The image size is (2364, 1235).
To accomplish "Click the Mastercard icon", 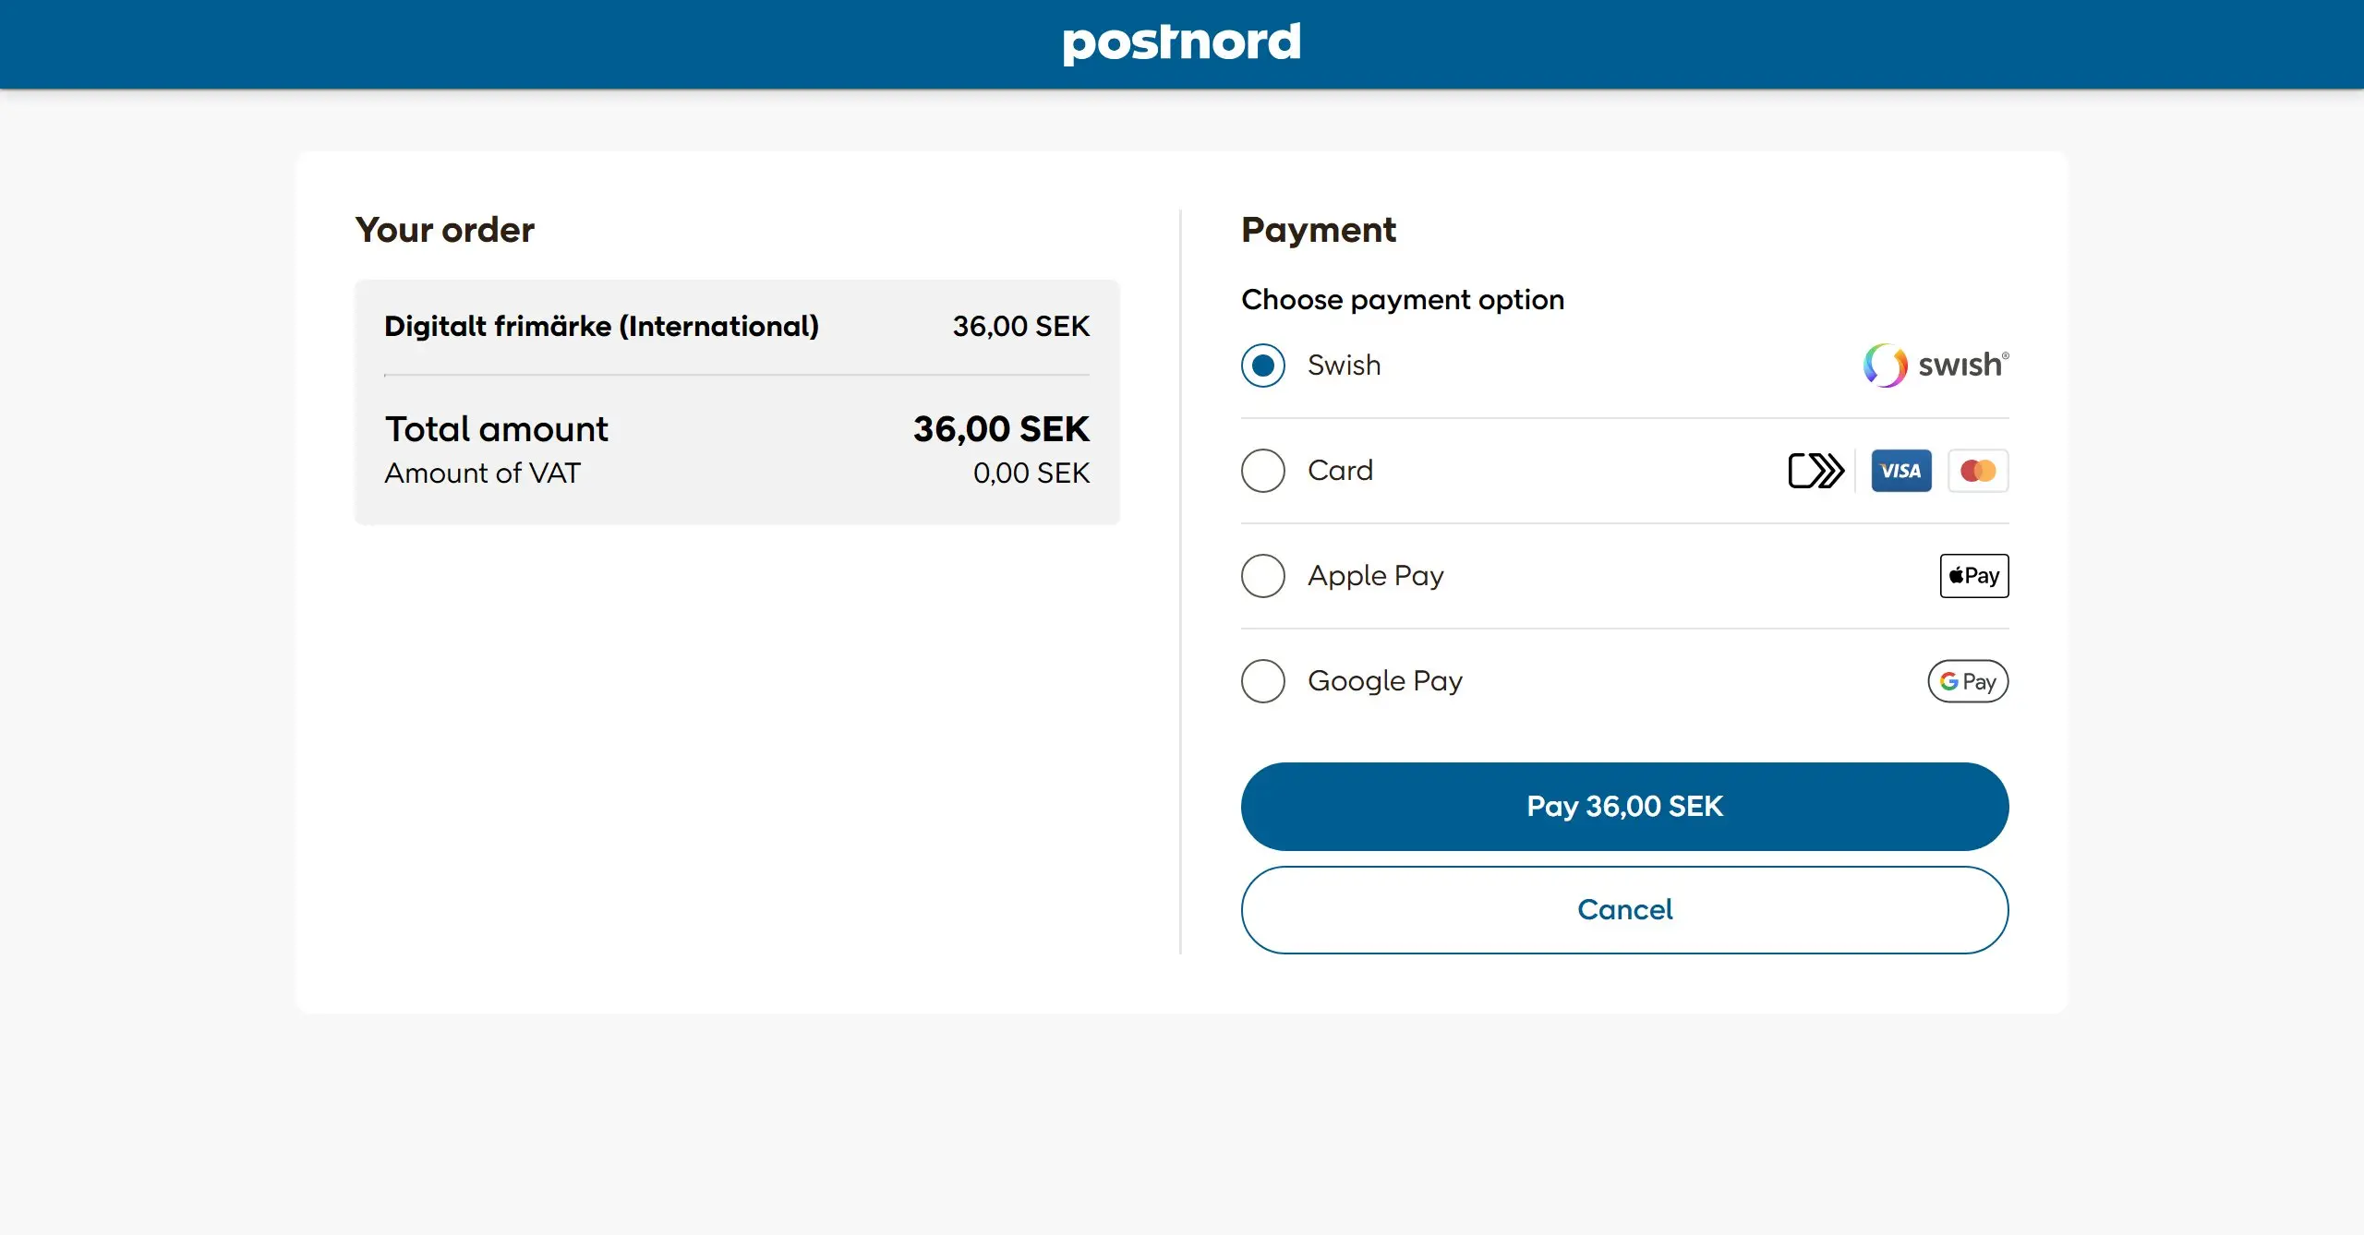I will point(1977,471).
